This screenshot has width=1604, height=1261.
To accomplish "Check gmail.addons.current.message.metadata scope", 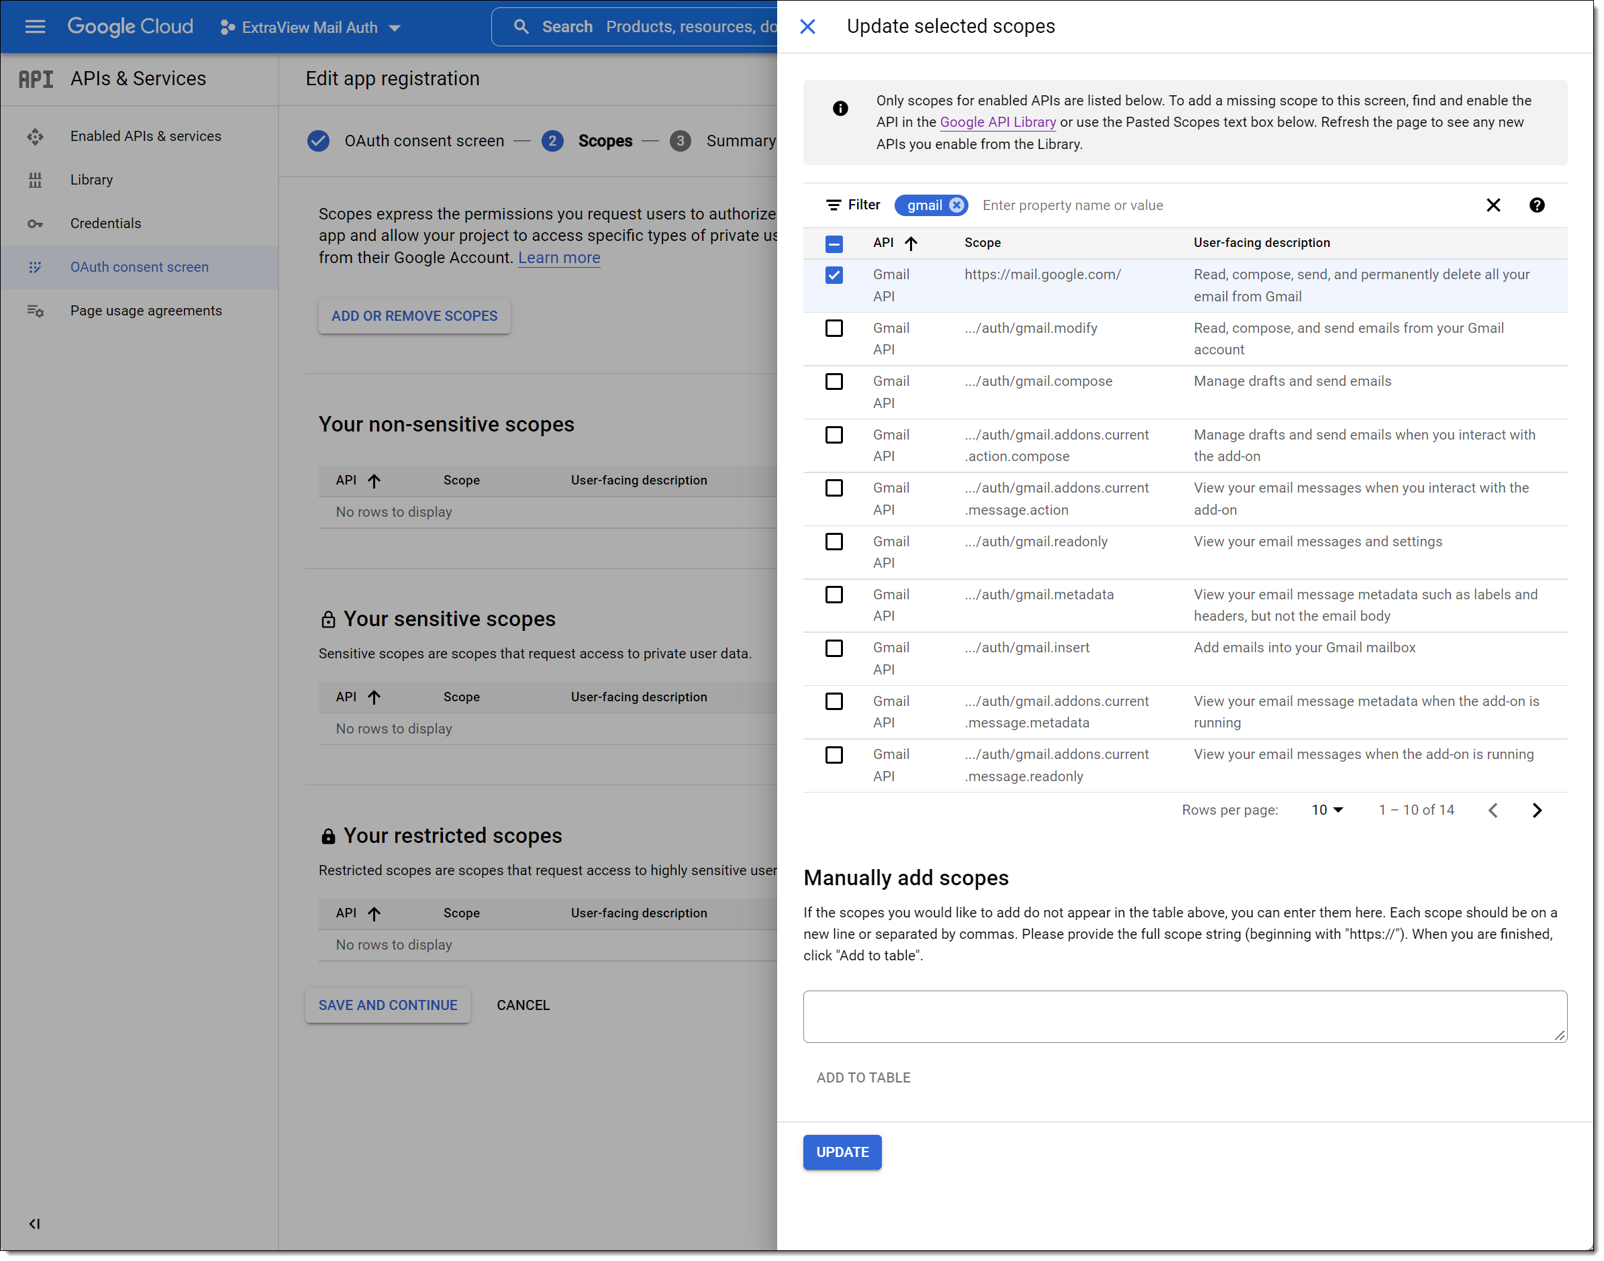I will [x=834, y=701].
